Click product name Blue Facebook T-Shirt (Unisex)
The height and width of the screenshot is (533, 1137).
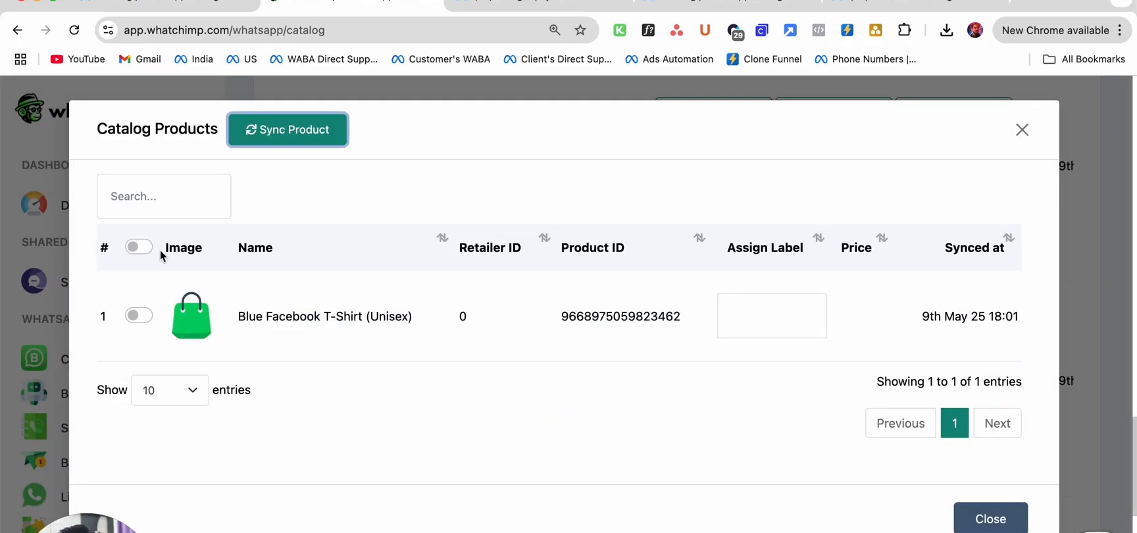[x=325, y=317]
